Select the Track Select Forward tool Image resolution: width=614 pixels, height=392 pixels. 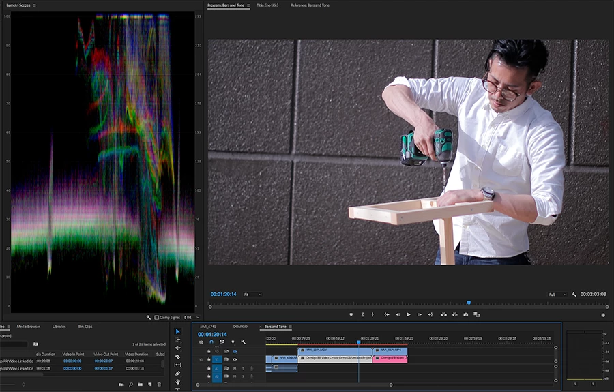pos(178,340)
